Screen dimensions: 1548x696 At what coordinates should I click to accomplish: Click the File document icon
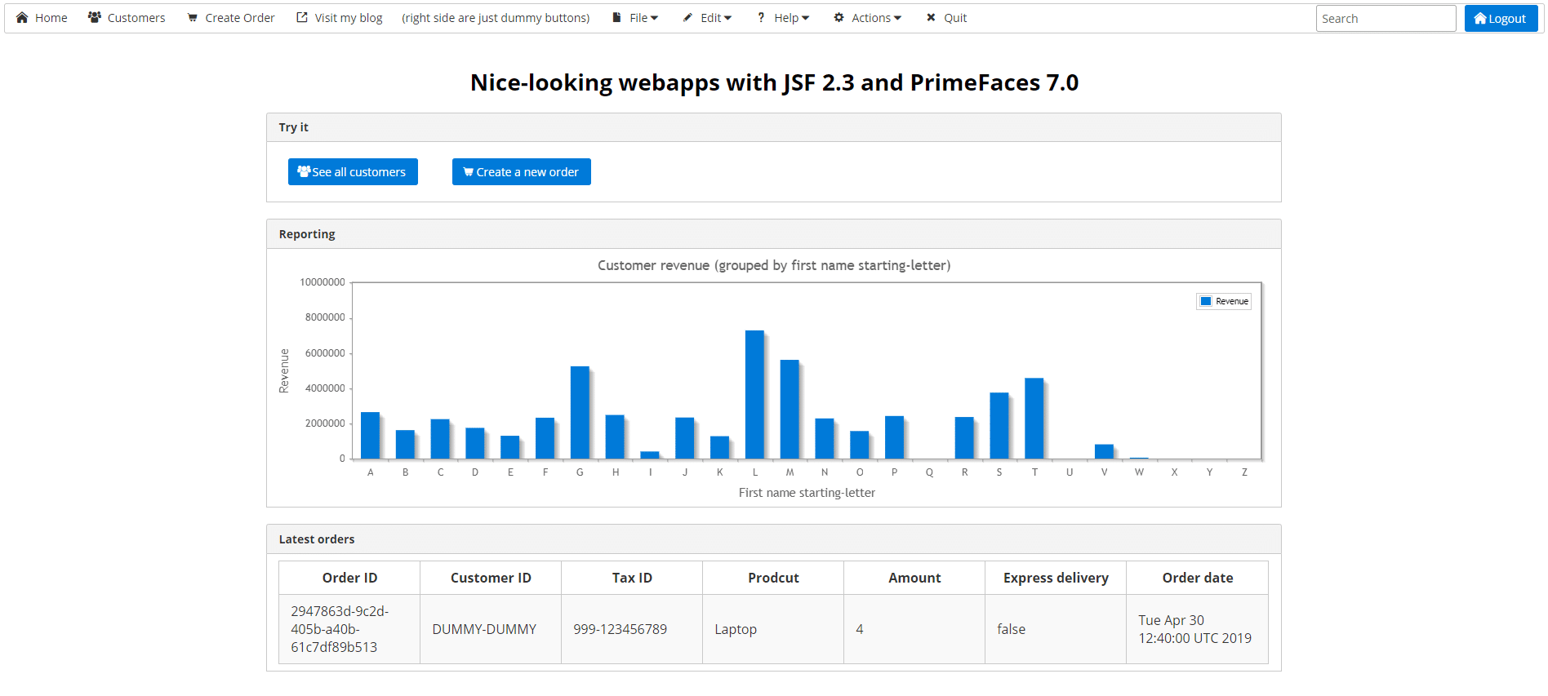[616, 17]
